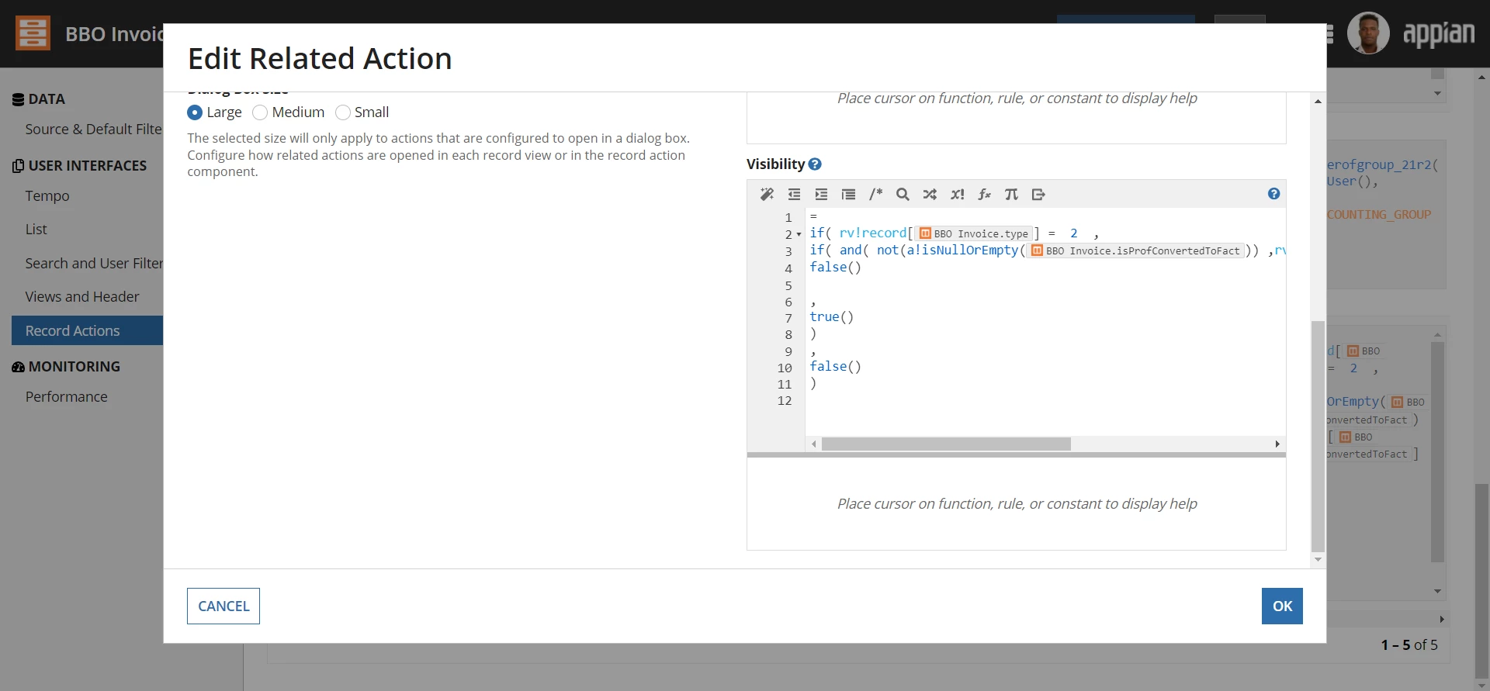Click the magic wand format expression icon
The width and height of the screenshot is (1490, 691).
767,194
